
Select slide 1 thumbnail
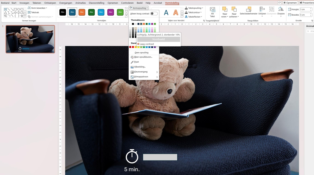[x=30, y=39]
